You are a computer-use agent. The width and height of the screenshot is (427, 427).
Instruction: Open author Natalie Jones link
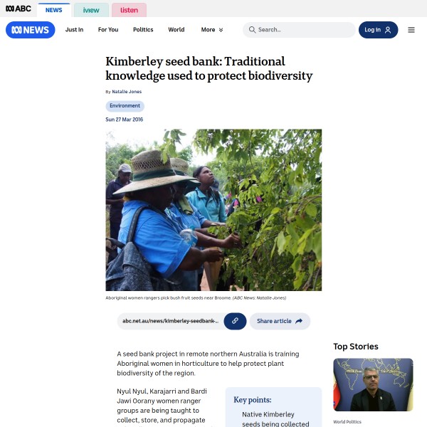click(127, 92)
